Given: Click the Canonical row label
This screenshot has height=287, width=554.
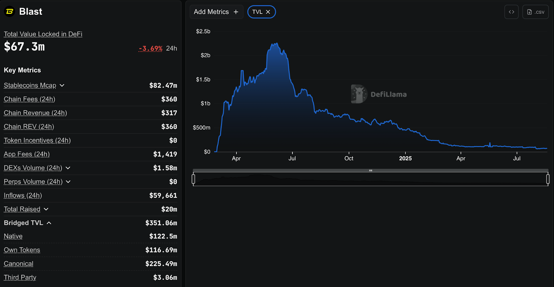Looking at the screenshot, I should pos(18,264).
